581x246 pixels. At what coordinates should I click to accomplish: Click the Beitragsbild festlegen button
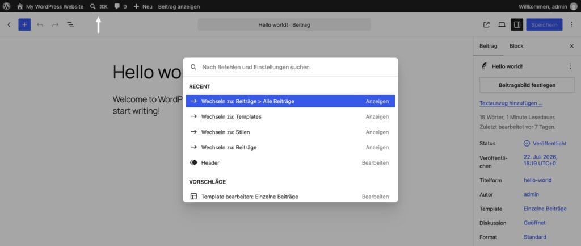tap(527, 85)
